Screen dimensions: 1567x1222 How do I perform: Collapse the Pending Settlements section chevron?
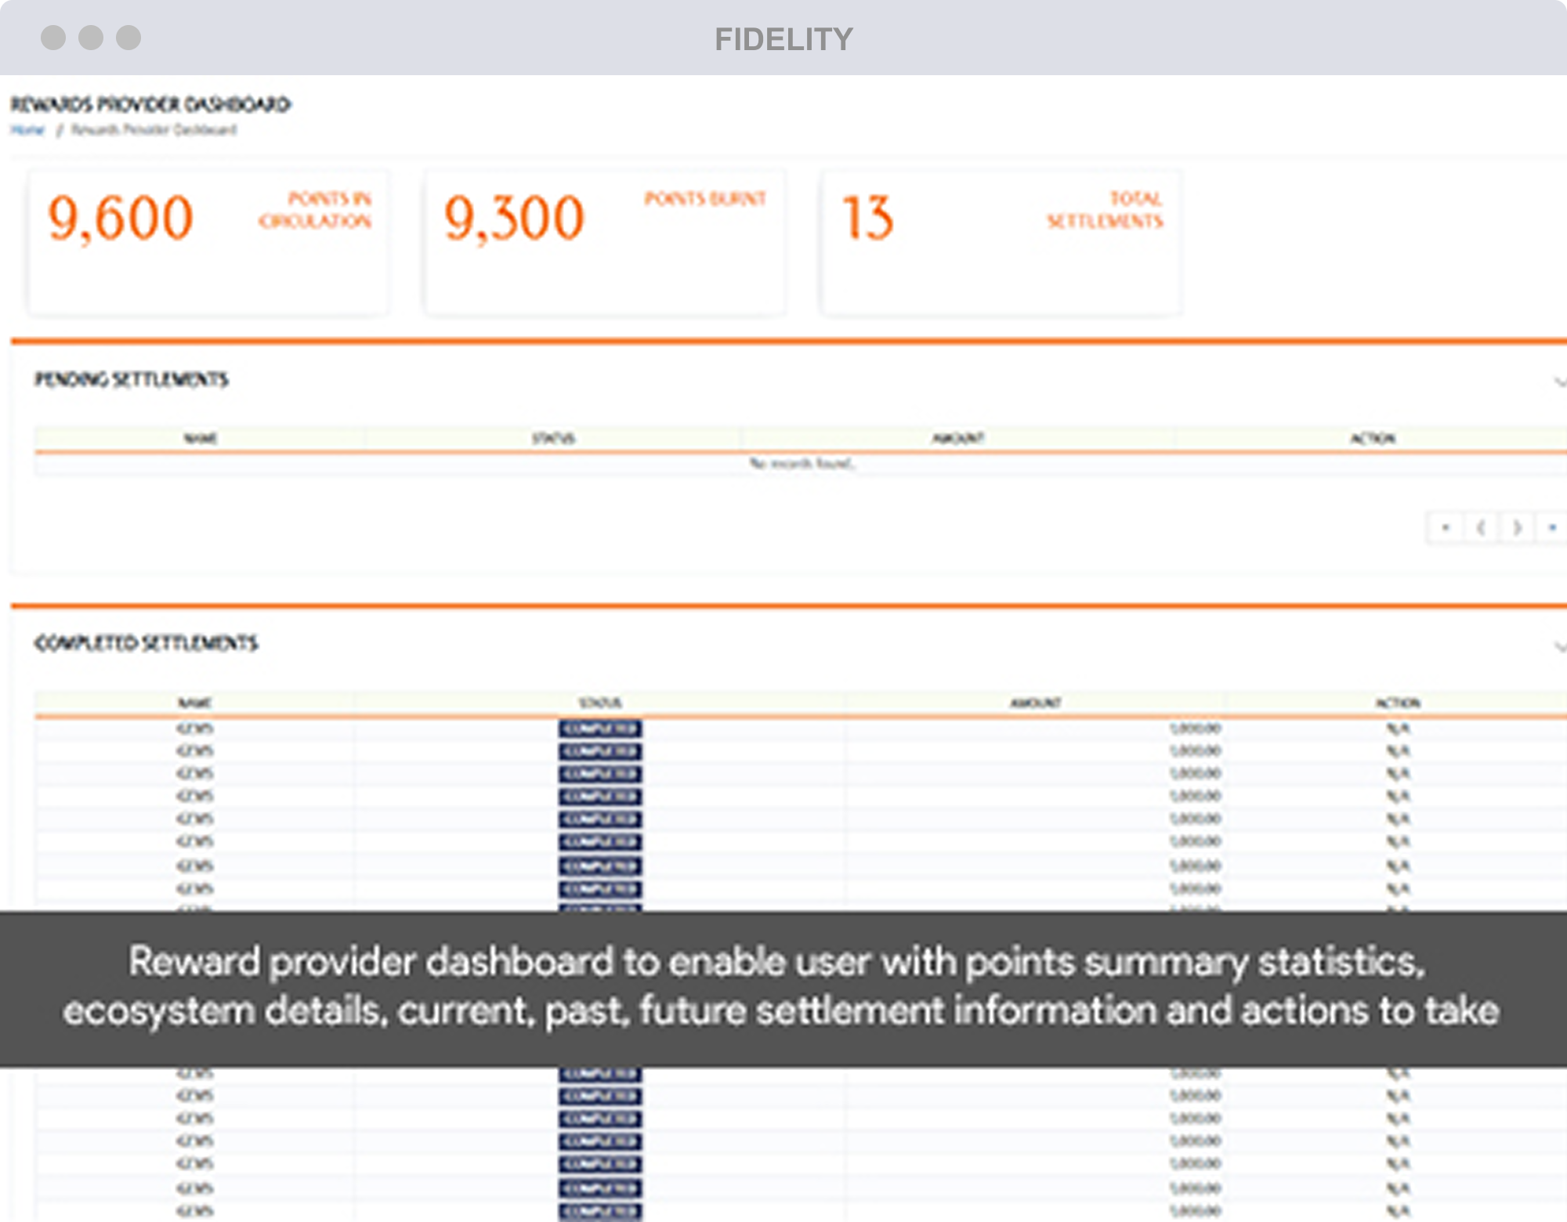pos(1560,381)
